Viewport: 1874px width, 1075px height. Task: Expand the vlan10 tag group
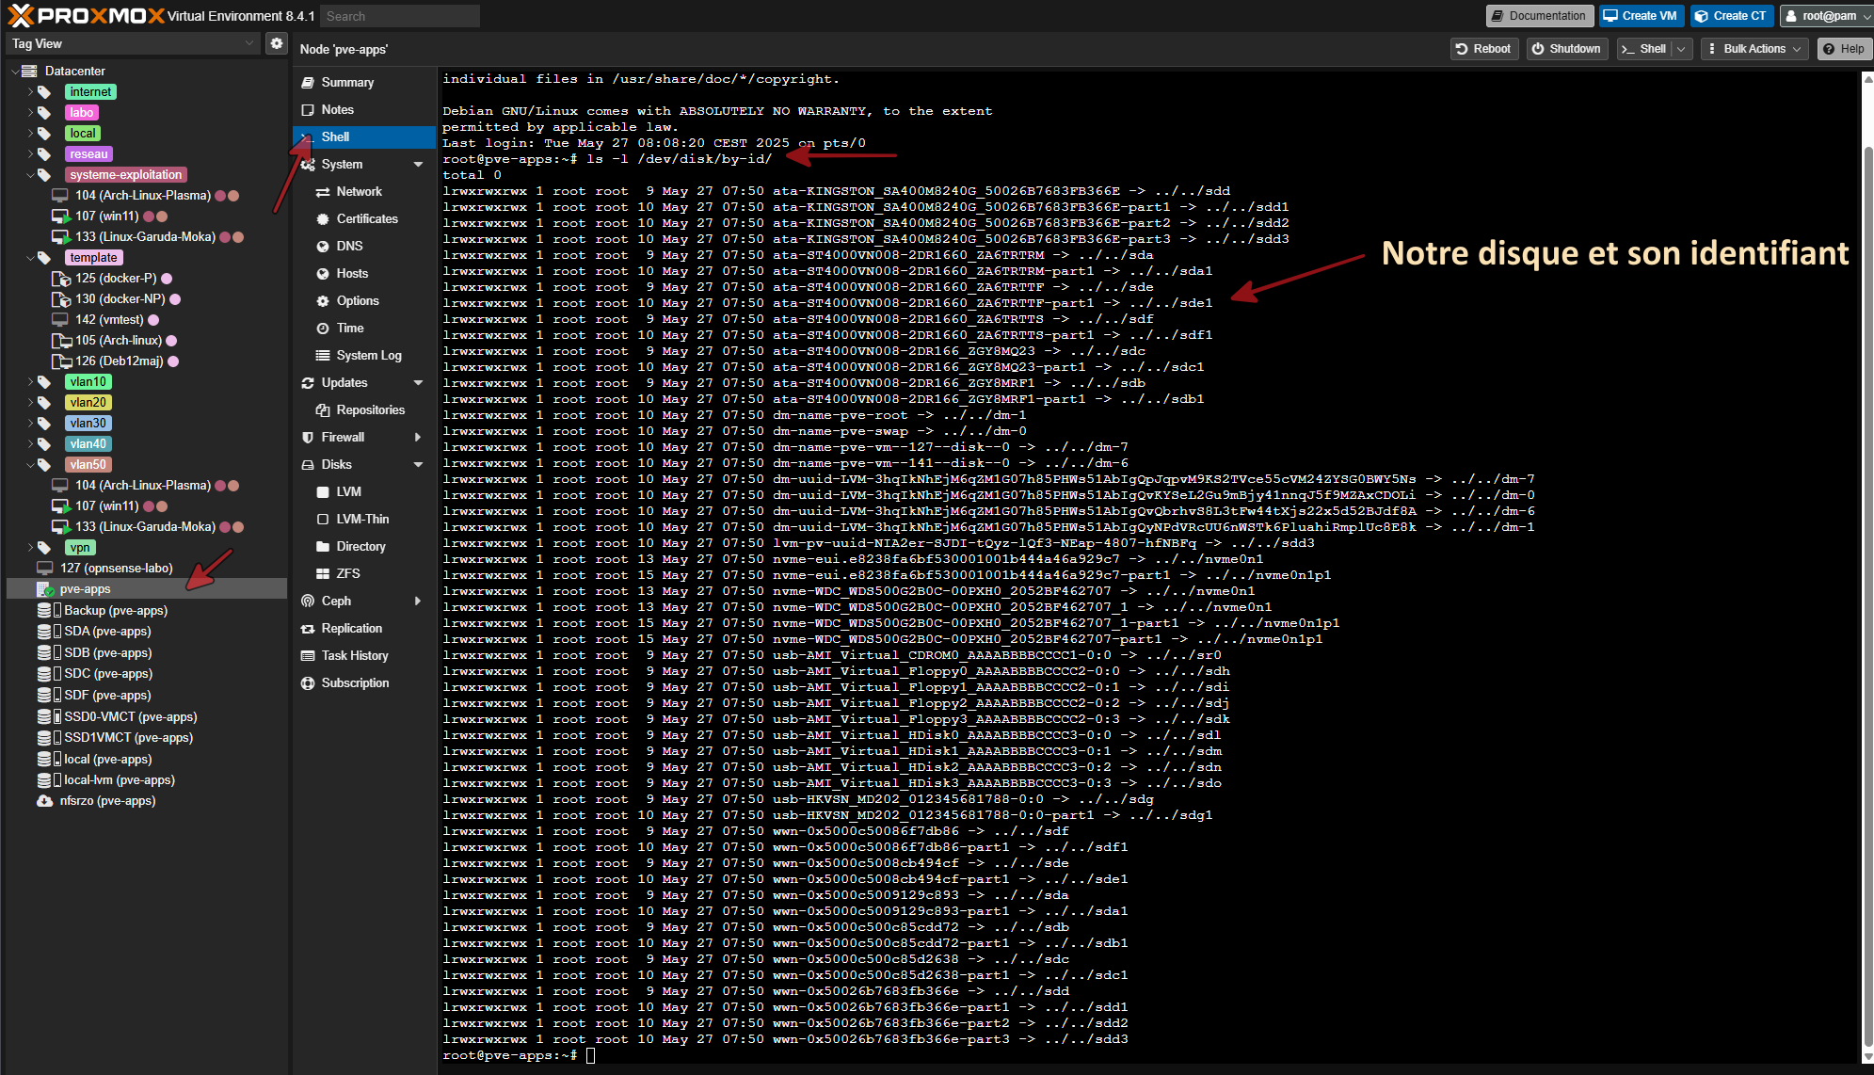point(30,382)
